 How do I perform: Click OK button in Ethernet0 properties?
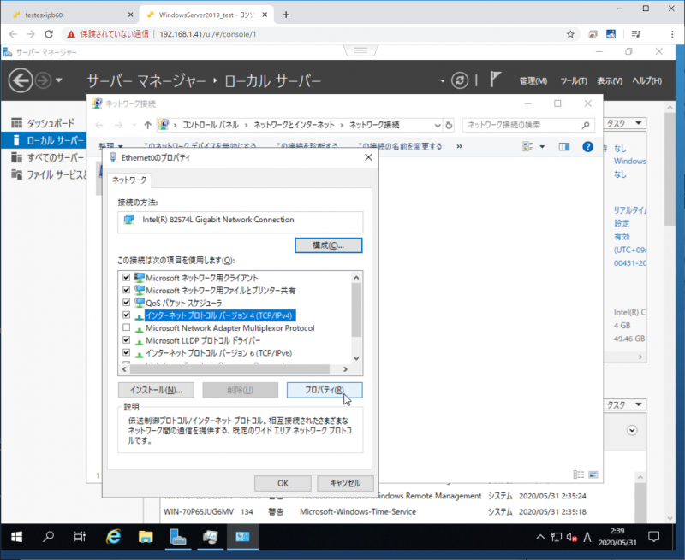click(x=283, y=483)
